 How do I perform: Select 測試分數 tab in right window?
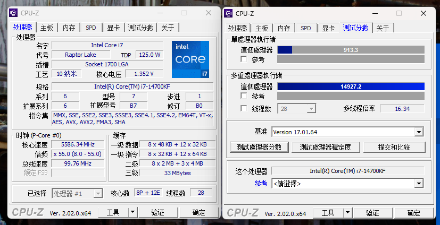coord(356,28)
